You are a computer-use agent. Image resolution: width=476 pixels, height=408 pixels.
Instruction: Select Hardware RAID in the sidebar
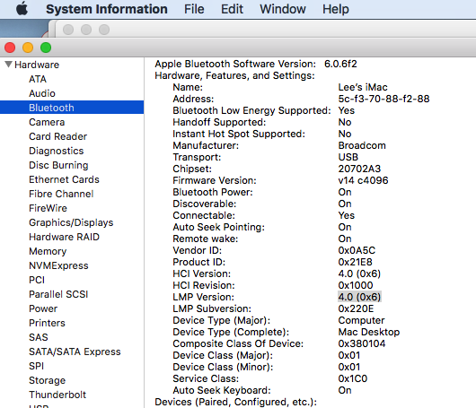click(x=64, y=237)
